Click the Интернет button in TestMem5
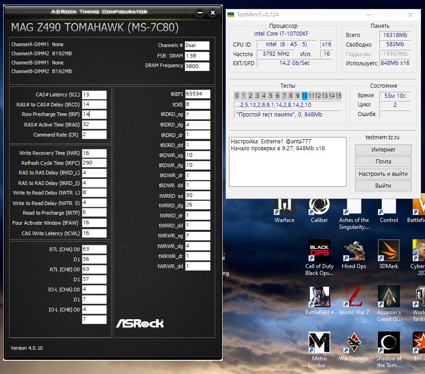This screenshot has width=425, height=374. tap(383, 149)
